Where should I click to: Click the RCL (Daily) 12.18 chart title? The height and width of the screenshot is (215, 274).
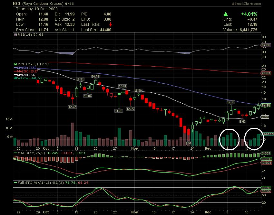[34, 64]
